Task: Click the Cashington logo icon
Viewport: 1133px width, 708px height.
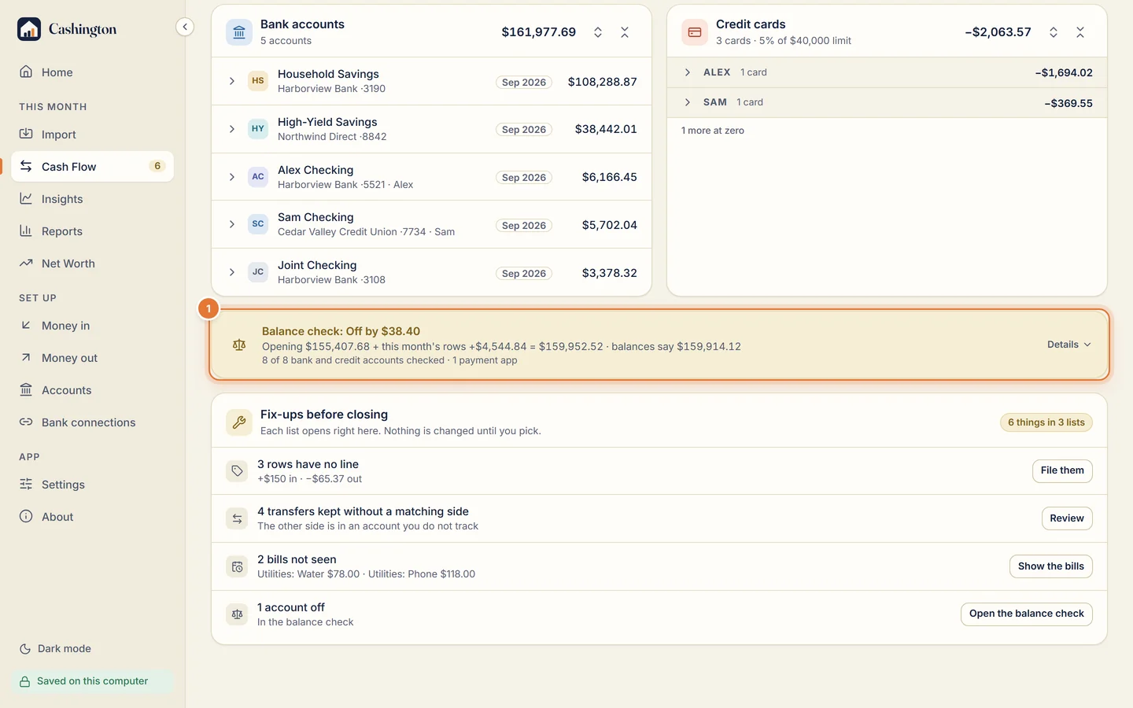Action: point(29,29)
